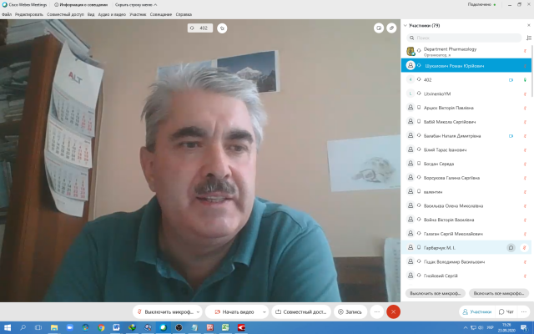Screen dimensions: 534x334
Task: Open floating view icon at video corner
Action: (x=391, y=28)
